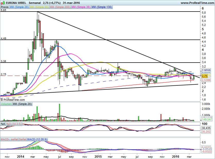Click the 3,38 horizontal level label
The image size is (215, 159).
(3, 61)
